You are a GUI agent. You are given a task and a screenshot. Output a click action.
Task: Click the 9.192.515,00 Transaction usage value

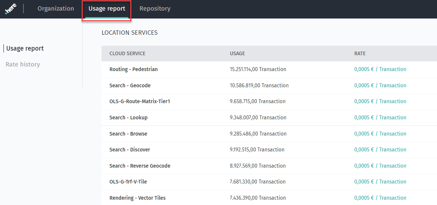click(x=257, y=150)
